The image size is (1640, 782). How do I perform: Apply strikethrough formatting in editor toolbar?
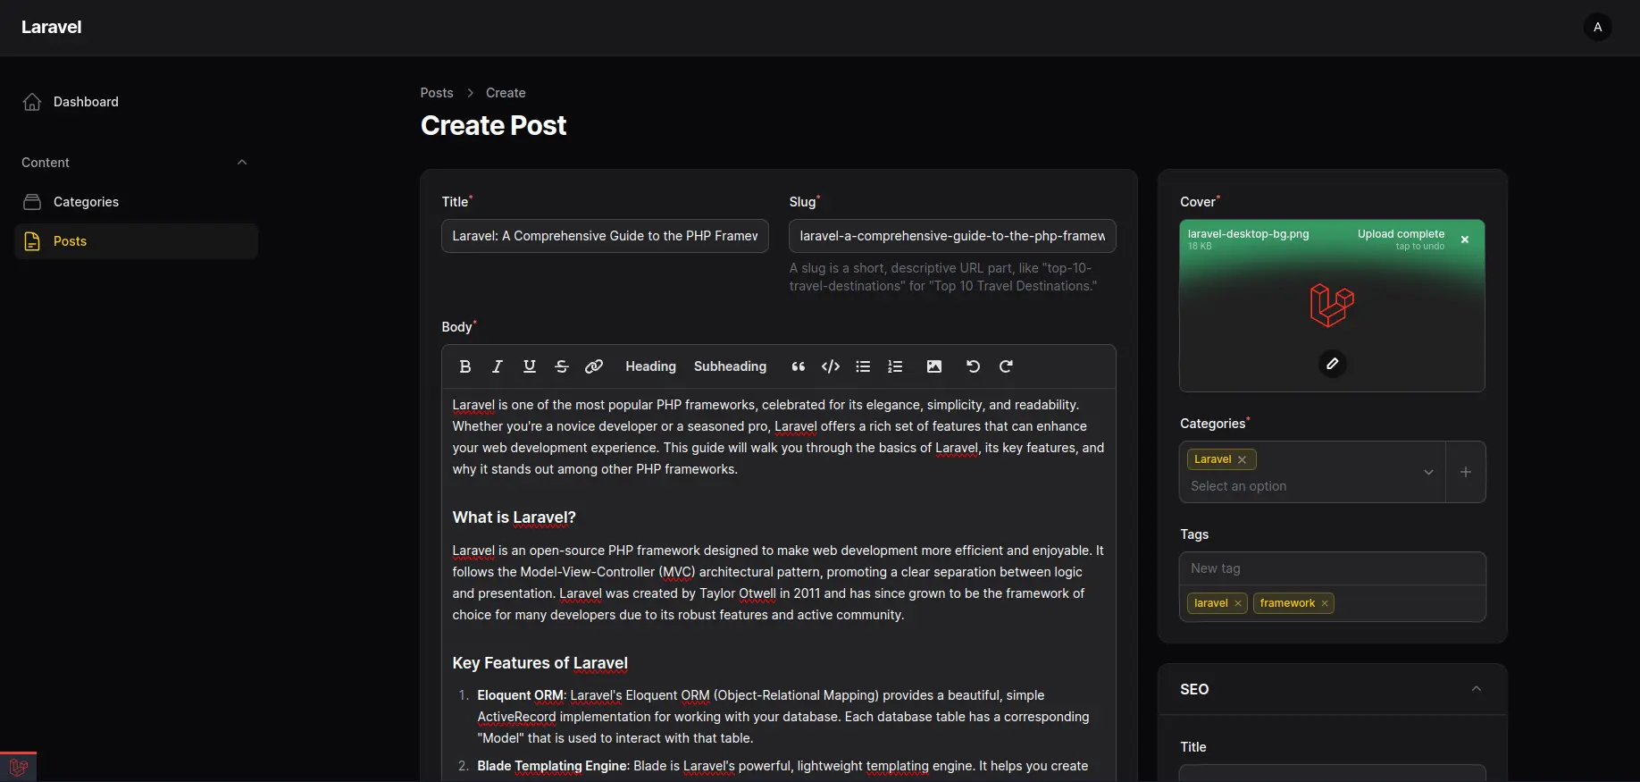pos(562,366)
